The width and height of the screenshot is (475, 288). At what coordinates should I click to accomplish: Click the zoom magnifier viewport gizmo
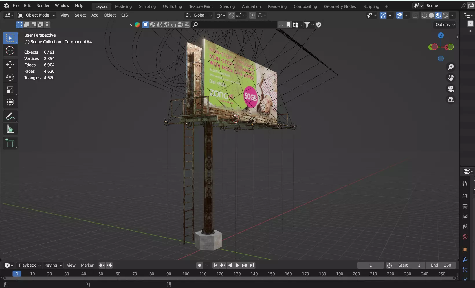coord(451,67)
